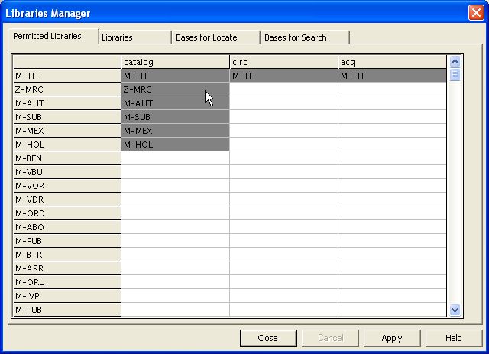Select the M-VOR row header
This screenshot has width=489, height=354.
coord(67,186)
